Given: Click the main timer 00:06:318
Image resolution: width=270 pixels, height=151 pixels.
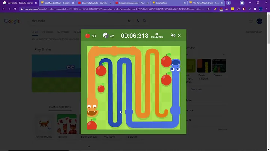Looking at the screenshot, I should (x=134, y=36).
